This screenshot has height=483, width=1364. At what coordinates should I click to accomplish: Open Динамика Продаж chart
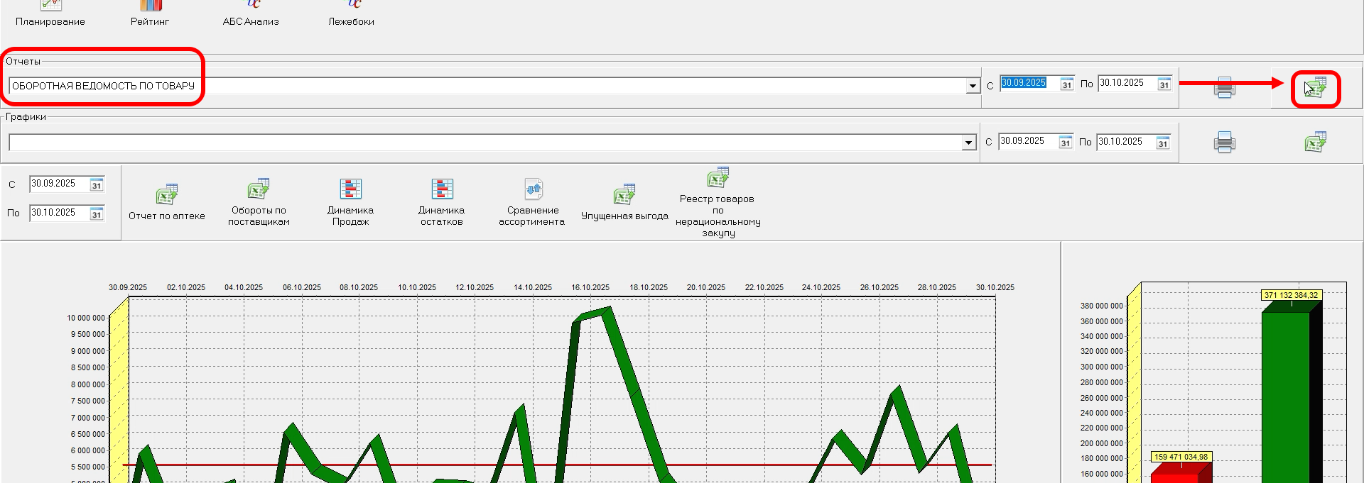click(350, 202)
